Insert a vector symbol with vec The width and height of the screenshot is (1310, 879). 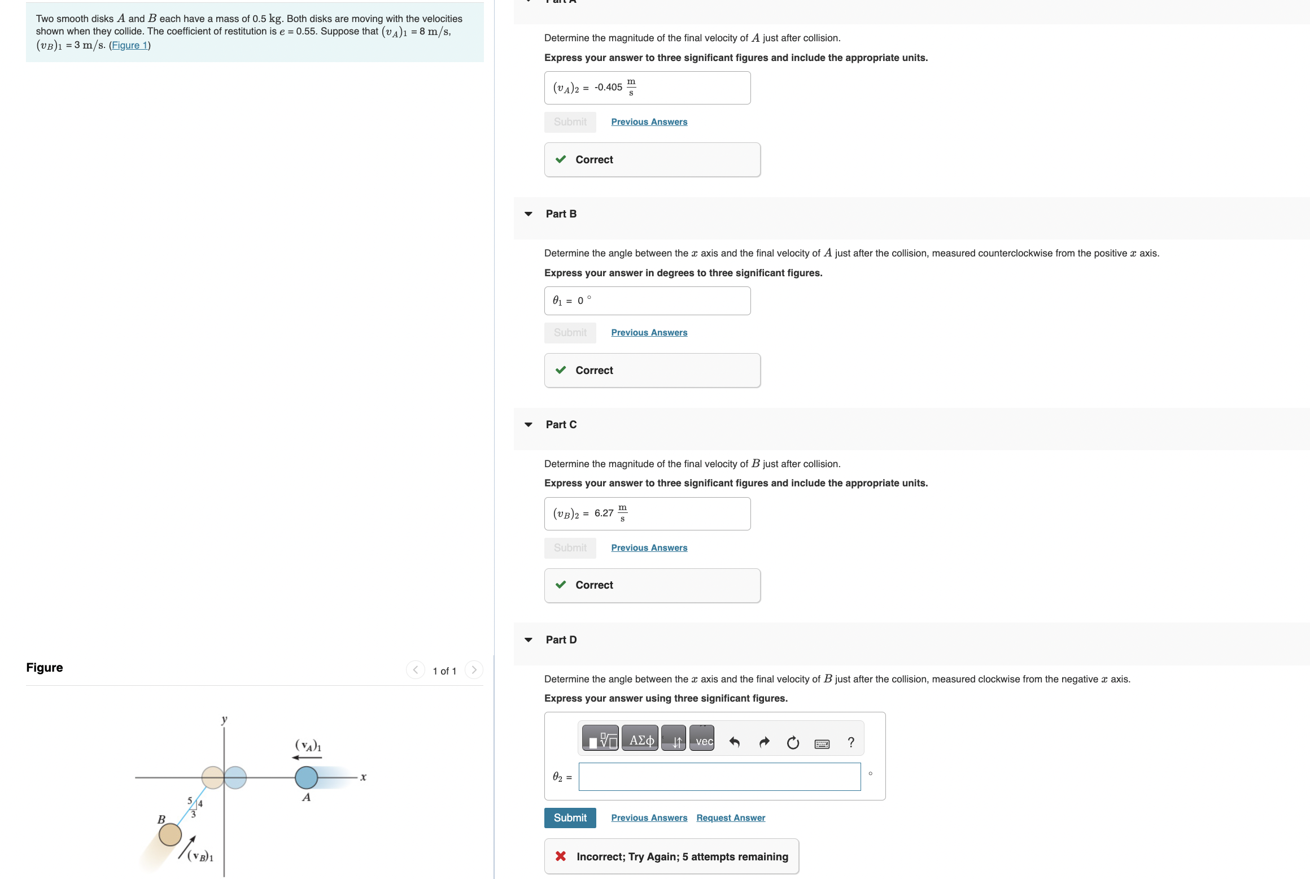(702, 738)
